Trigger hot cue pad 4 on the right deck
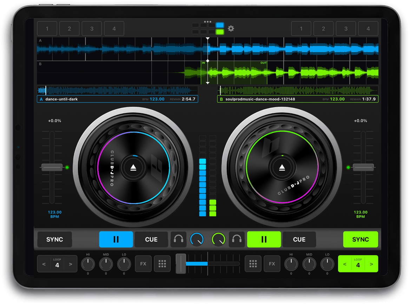Screen dimensions: 409x304 368,28
